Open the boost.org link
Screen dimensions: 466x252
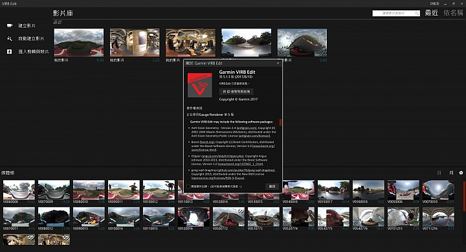click(207, 143)
